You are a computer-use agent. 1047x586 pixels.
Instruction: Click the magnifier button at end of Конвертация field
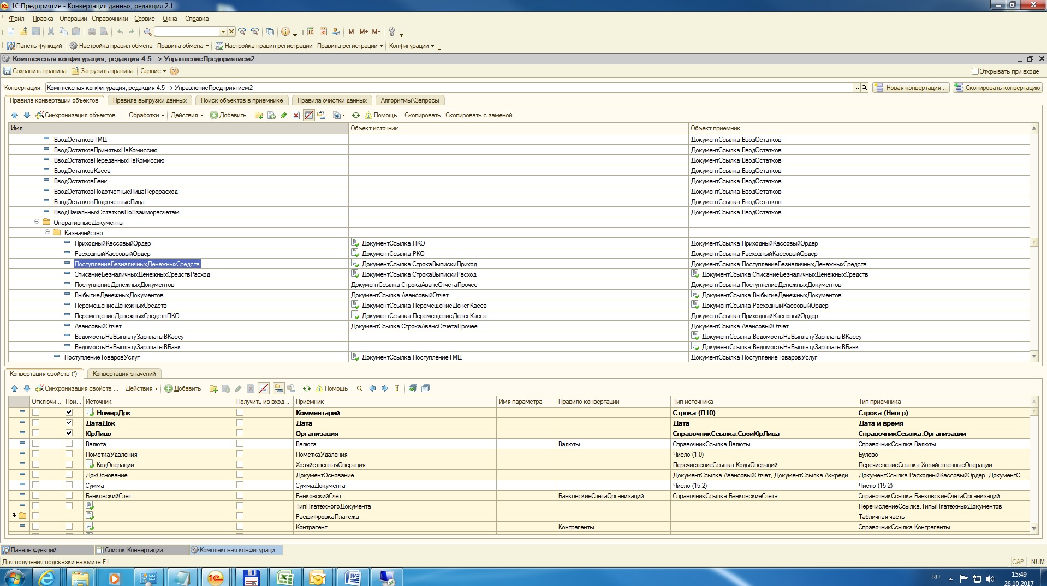coord(865,88)
